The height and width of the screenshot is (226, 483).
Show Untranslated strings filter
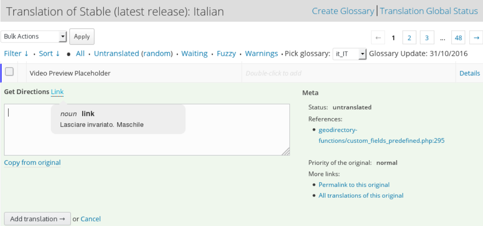116,54
